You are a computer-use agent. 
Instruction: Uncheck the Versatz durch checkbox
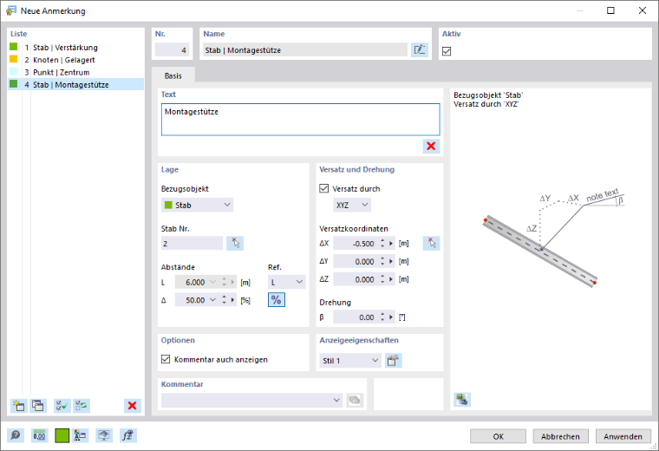(x=324, y=188)
